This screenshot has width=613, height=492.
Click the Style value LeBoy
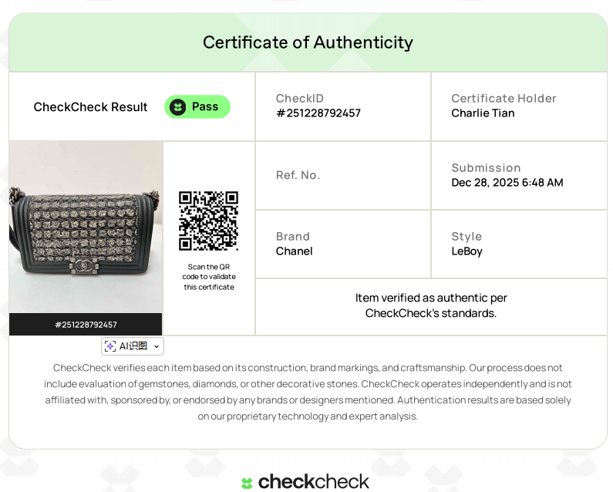coord(466,251)
